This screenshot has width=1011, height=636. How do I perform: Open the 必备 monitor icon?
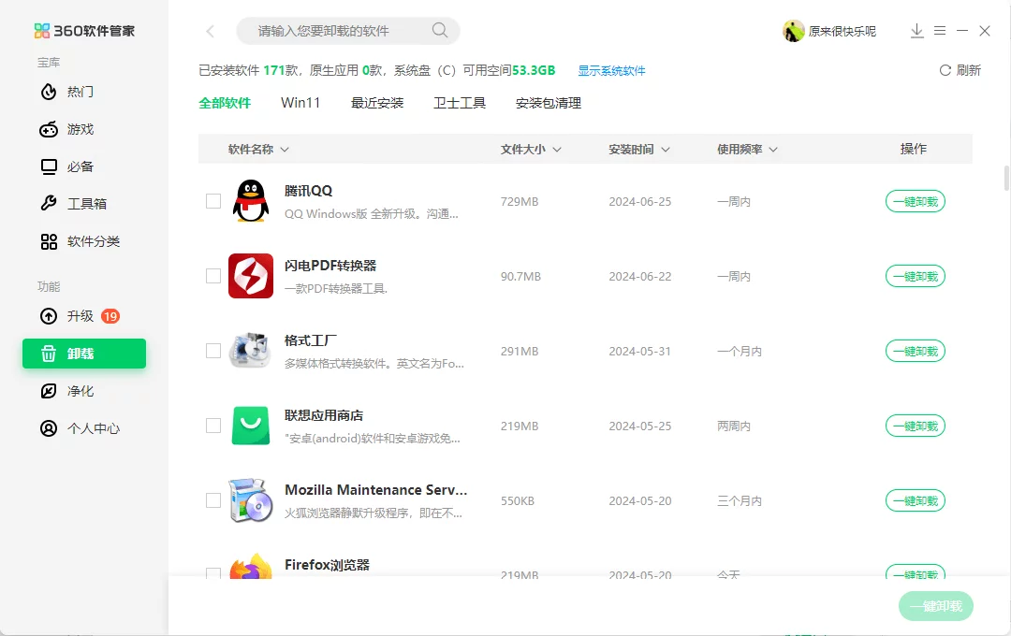pyautogui.click(x=49, y=166)
